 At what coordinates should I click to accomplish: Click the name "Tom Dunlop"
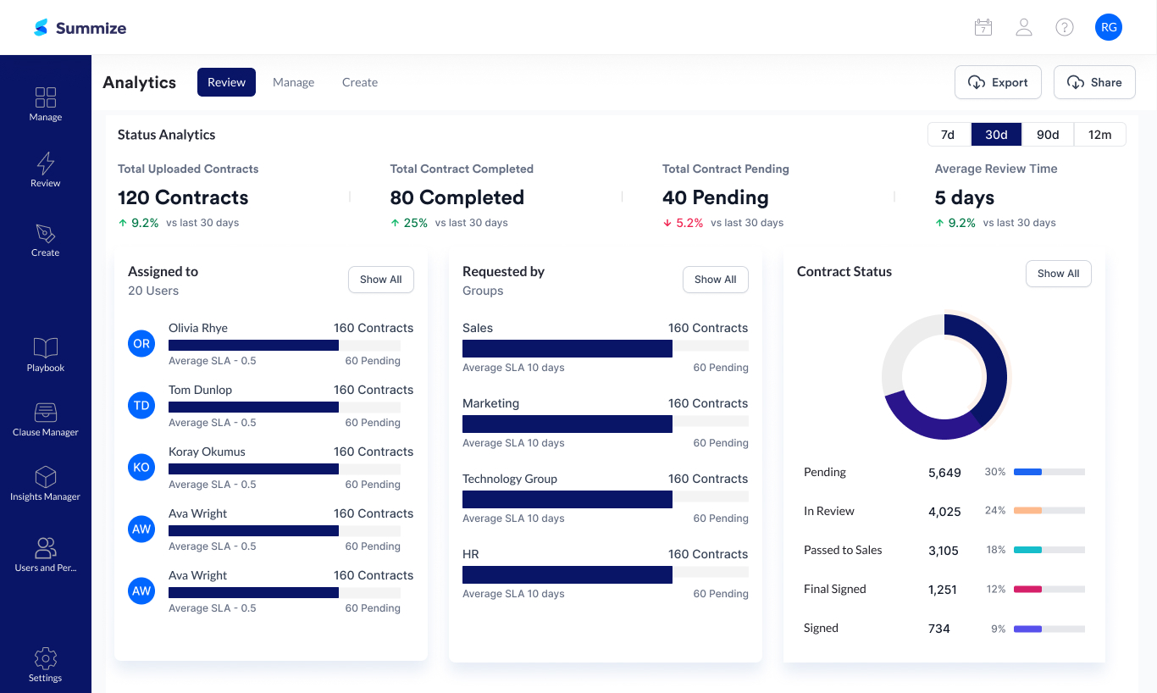200,390
